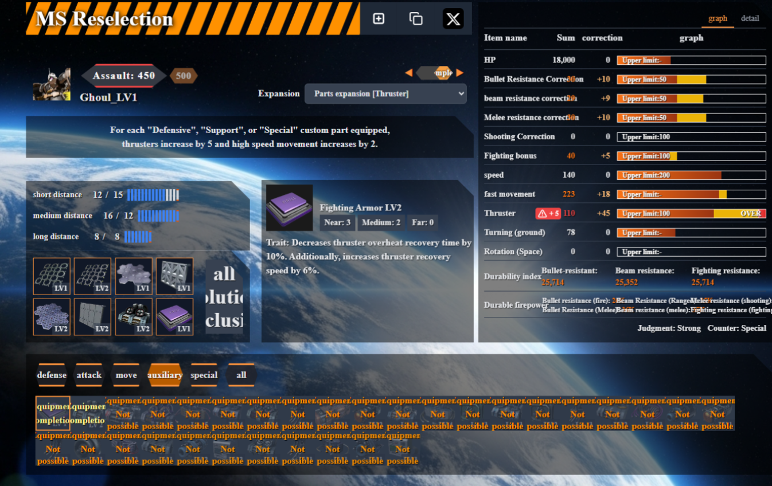The width and height of the screenshot is (772, 486).
Task: Filter parts by special category
Action: (204, 375)
